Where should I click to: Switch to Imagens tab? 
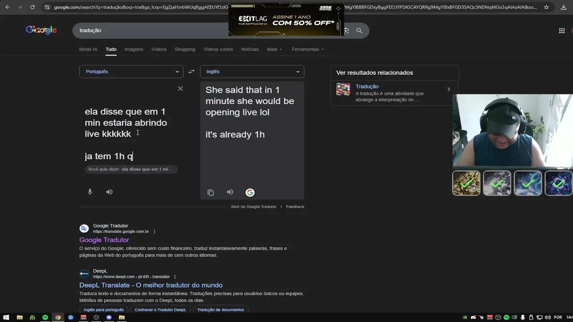coord(134,49)
